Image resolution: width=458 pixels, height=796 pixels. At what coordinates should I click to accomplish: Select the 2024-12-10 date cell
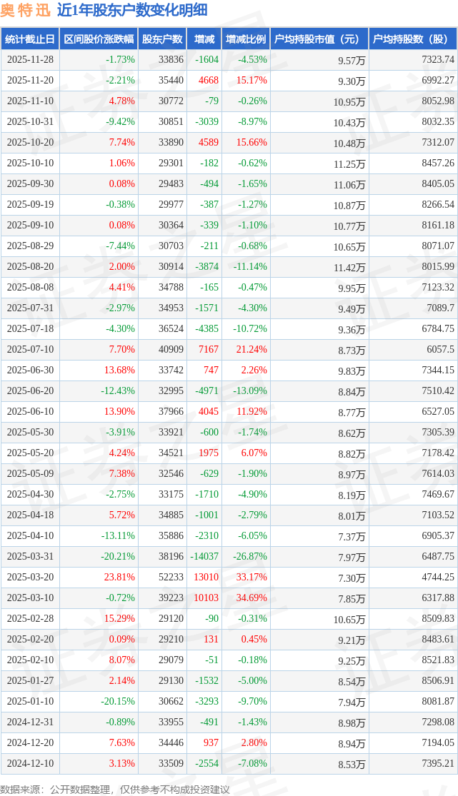click(x=30, y=764)
